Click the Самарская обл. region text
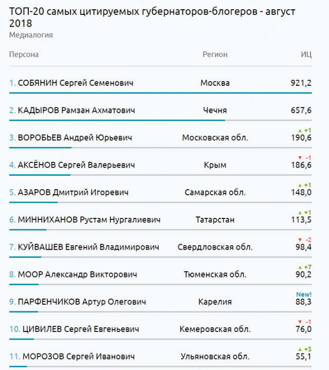Screen dimensions: 329x370 [215, 192]
